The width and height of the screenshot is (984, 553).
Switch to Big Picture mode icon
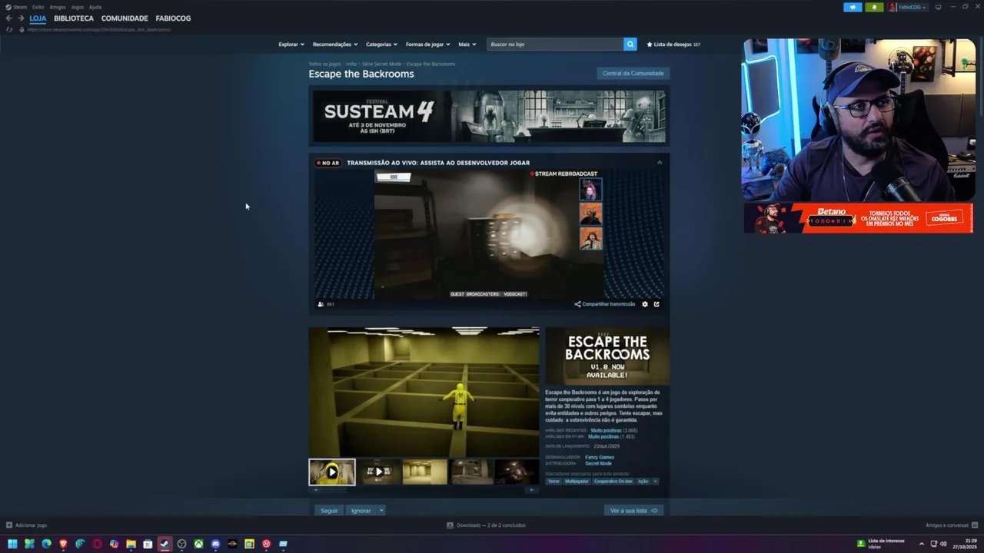click(938, 7)
